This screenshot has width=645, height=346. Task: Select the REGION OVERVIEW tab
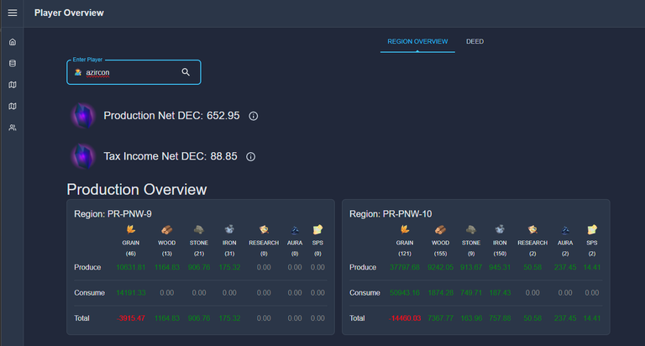pyautogui.click(x=417, y=41)
